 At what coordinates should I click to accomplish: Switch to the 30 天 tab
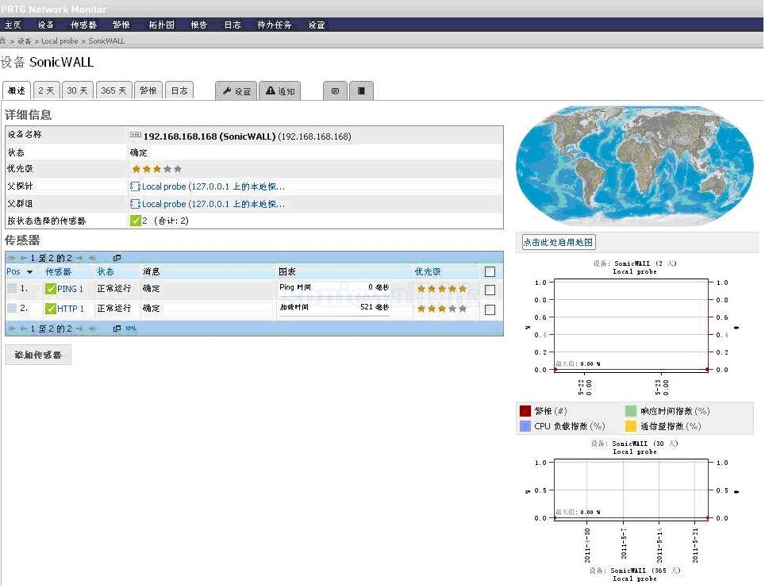[78, 90]
